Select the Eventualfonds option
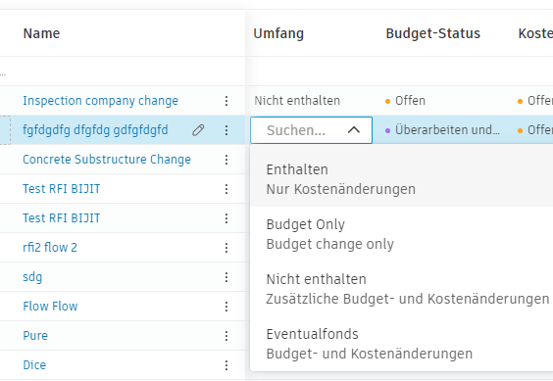The width and height of the screenshot is (553, 381). click(401, 344)
